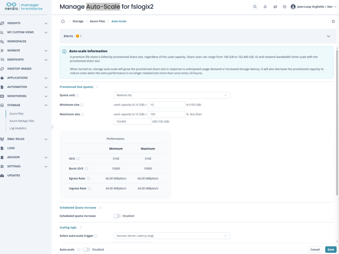The height and width of the screenshot is (254, 339).
Task: Click the Provisioned Size info icon
Action: pyautogui.click(x=97, y=87)
